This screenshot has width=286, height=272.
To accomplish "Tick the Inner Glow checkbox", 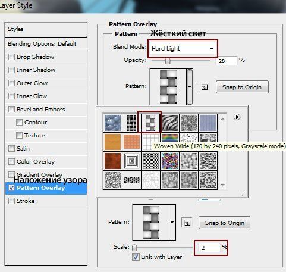I will tap(11, 96).
